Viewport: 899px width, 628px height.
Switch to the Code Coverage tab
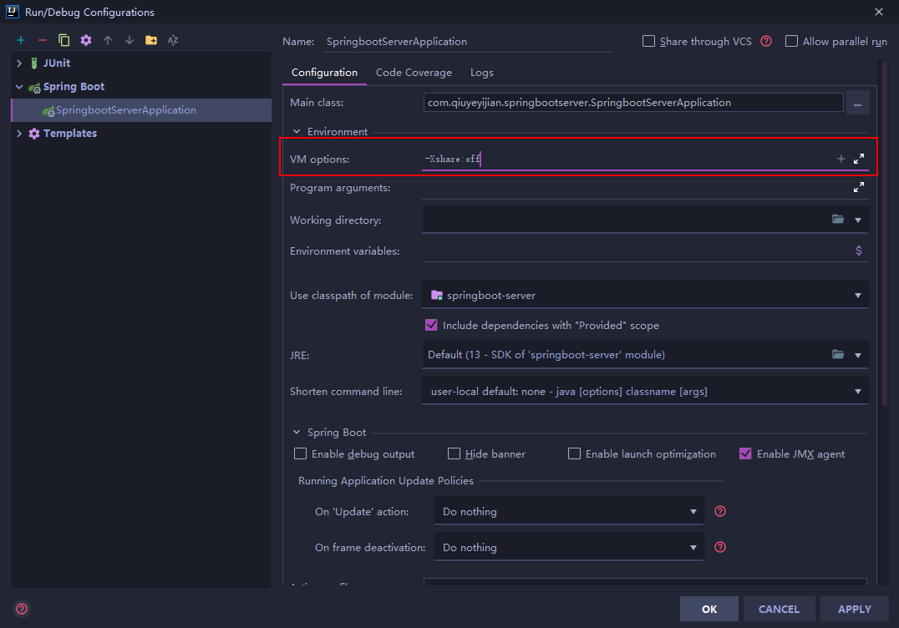[414, 73]
